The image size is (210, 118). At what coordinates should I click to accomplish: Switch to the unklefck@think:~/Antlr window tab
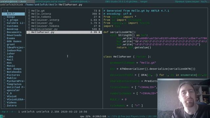pos(17,1)
